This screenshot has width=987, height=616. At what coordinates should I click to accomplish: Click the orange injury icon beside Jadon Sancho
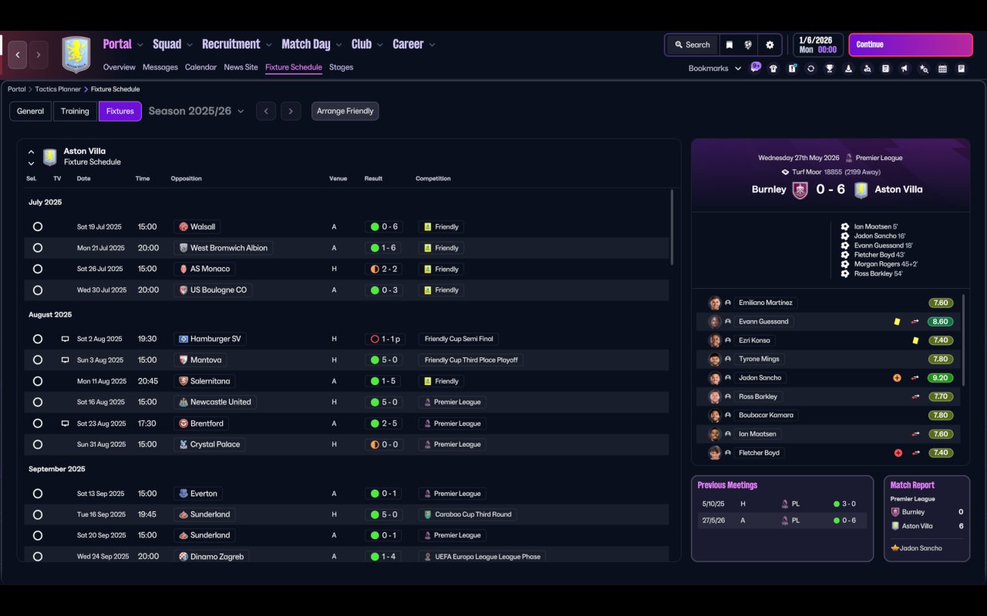tap(897, 378)
